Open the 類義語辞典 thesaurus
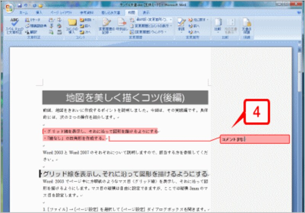 click(36, 26)
